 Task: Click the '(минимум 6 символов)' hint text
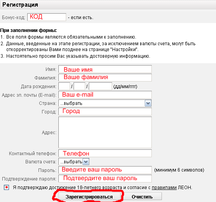[x=179, y=170]
